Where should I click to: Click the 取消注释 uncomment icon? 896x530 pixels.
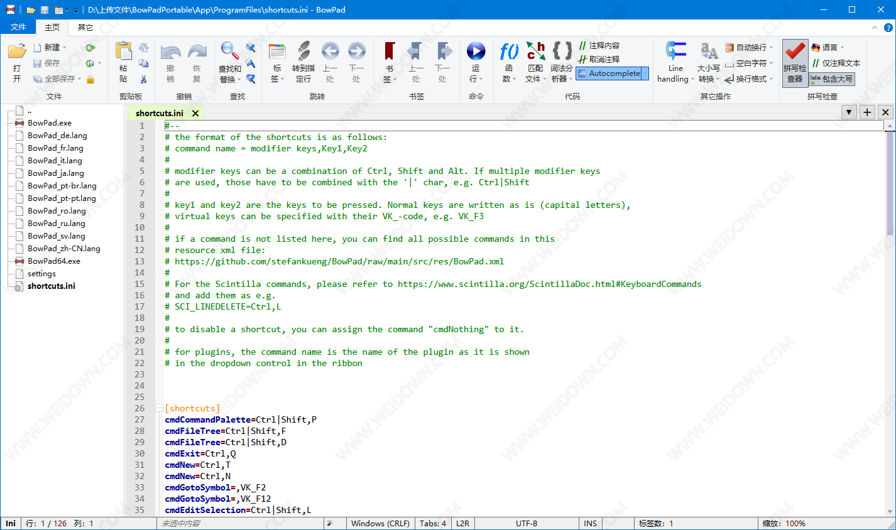pyautogui.click(x=582, y=59)
